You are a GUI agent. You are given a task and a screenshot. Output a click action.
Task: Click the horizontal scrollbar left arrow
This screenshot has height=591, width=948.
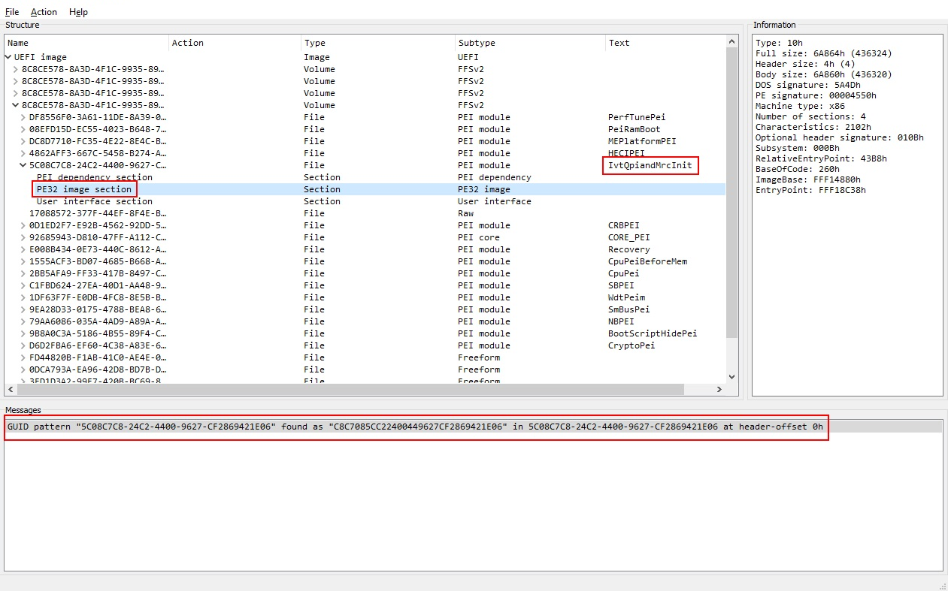point(11,389)
